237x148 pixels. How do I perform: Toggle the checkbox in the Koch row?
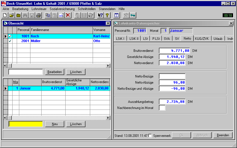[10, 36]
